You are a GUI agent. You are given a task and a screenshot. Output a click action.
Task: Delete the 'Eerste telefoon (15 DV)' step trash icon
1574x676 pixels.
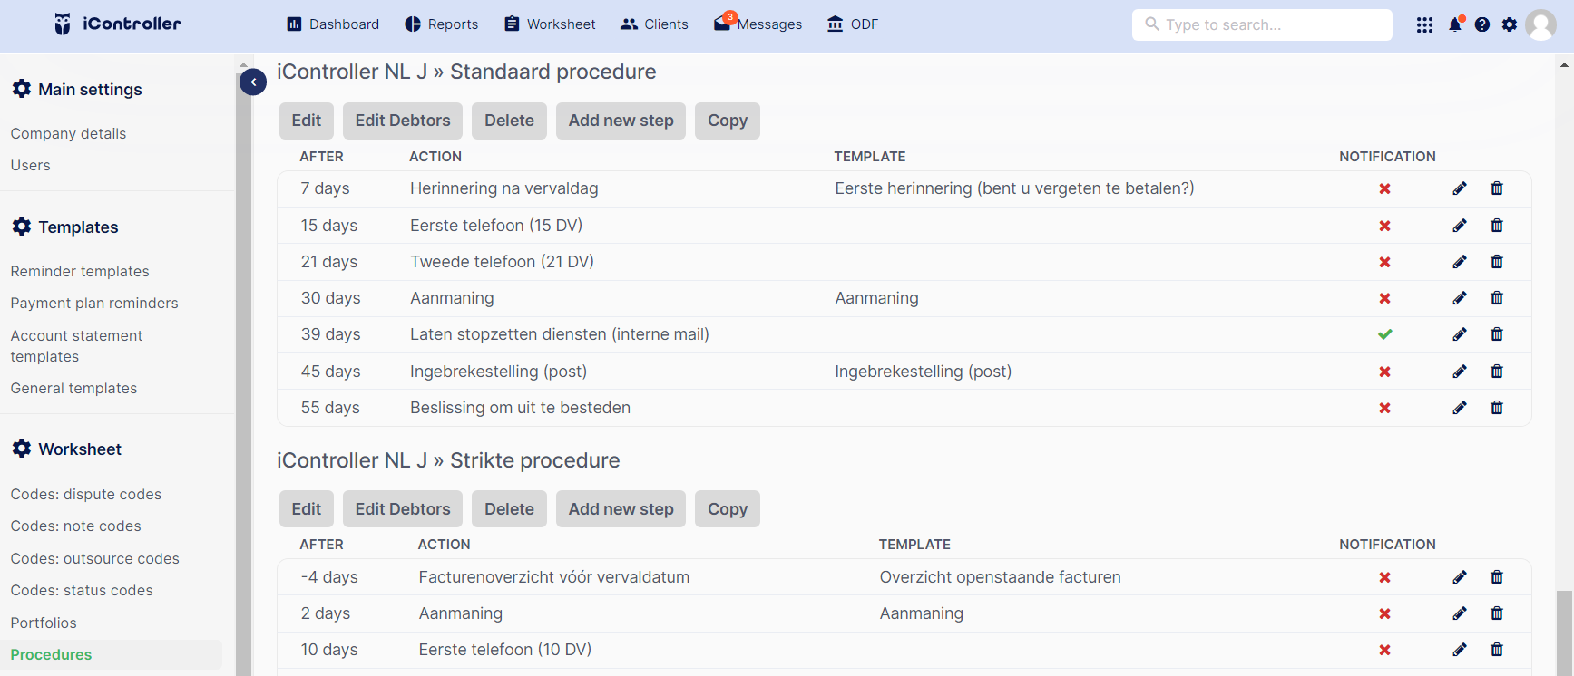coord(1497,226)
